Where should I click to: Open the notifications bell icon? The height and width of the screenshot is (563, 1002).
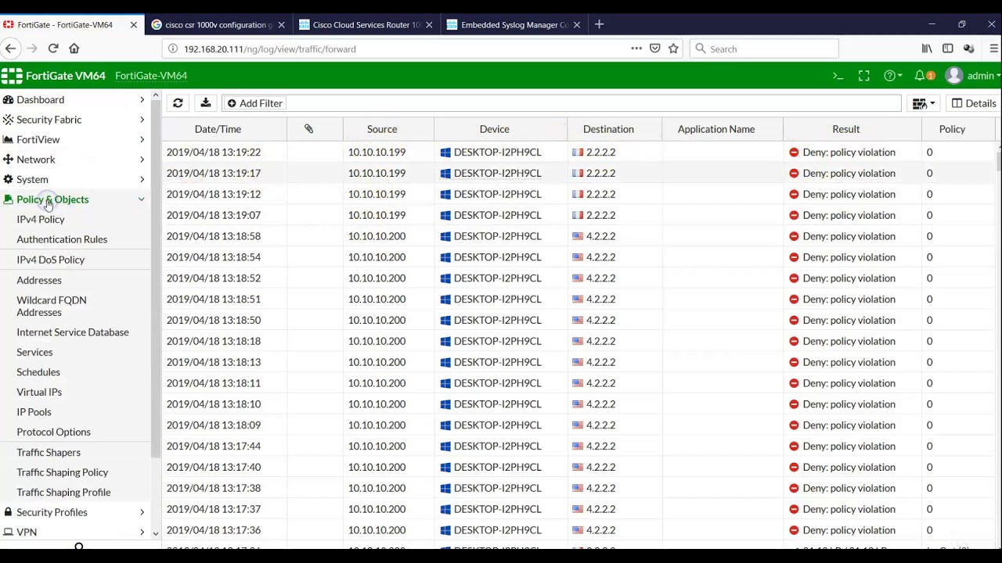coord(925,76)
